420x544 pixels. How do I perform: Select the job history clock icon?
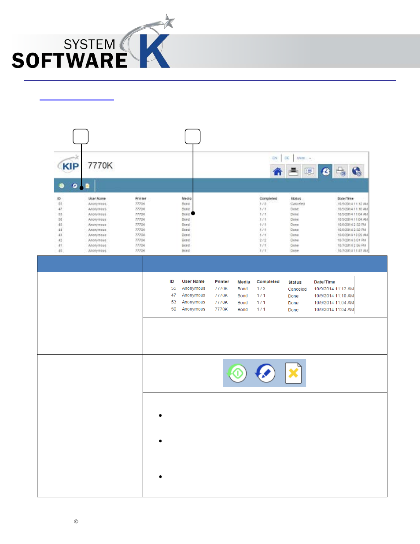tap(325, 171)
